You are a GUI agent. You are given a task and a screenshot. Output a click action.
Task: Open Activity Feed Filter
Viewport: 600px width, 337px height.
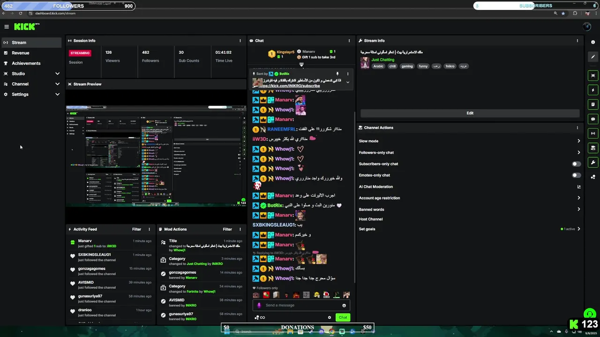pyautogui.click(x=136, y=229)
